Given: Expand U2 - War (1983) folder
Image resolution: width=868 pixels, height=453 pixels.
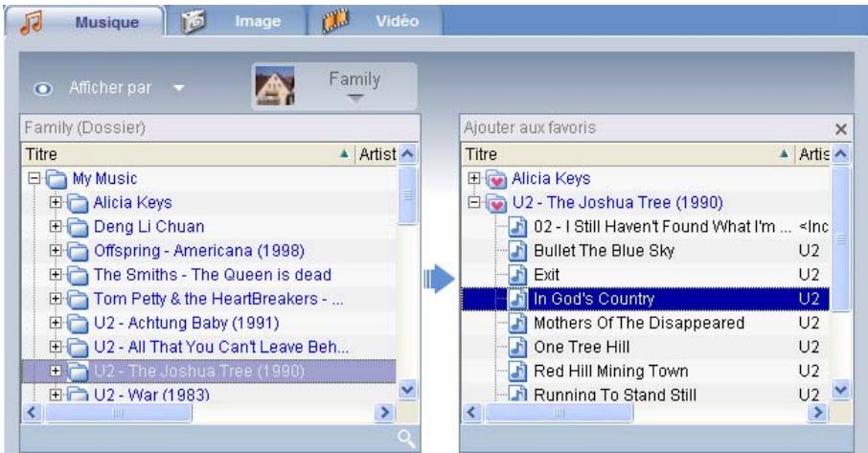Looking at the screenshot, I should point(56,395).
